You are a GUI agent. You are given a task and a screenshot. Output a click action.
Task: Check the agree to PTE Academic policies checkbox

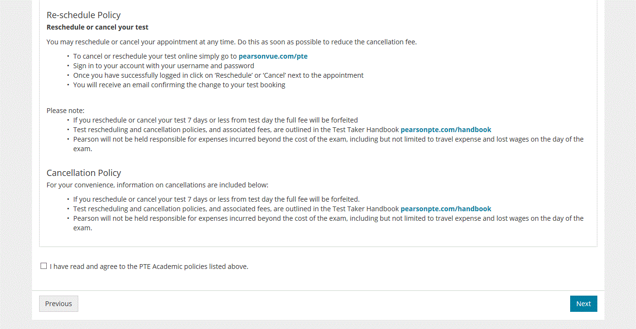(x=44, y=266)
